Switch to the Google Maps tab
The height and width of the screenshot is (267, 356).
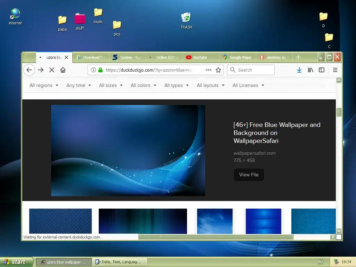click(x=237, y=57)
